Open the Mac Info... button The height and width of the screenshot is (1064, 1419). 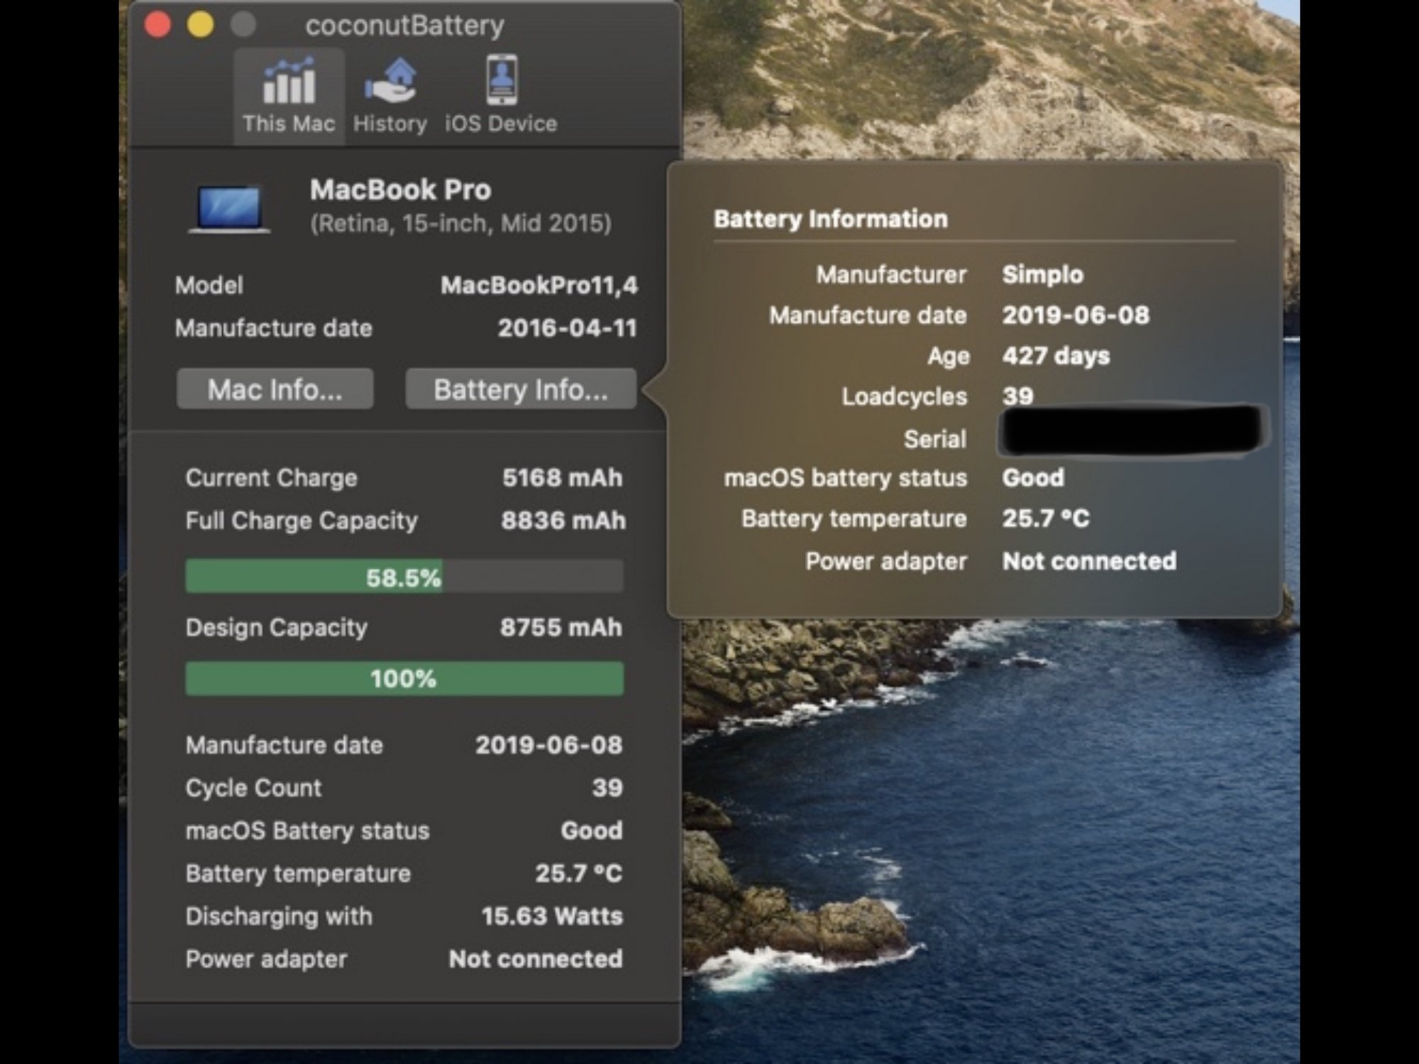(x=275, y=389)
